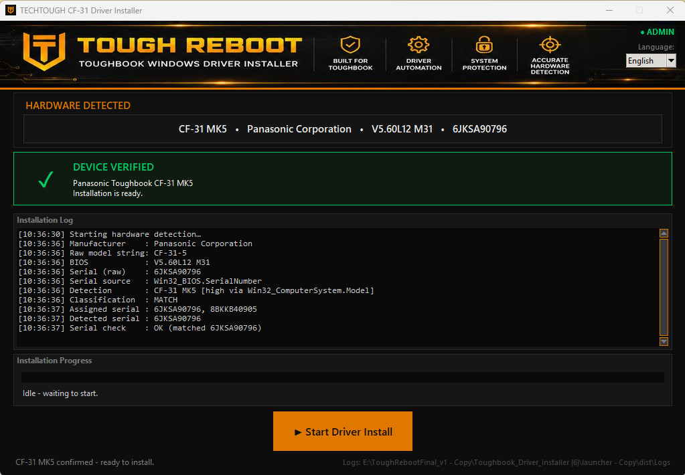This screenshot has height=475, width=685.
Task: Click the title bar app icon
Action: click(x=11, y=10)
